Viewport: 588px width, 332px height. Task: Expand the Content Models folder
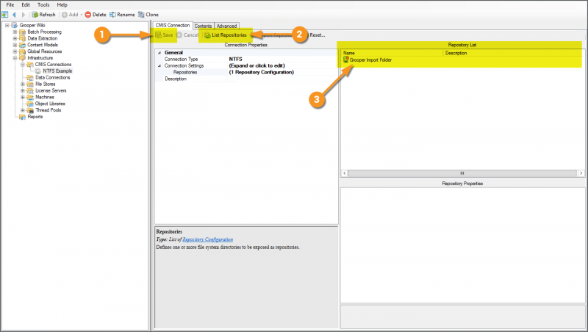click(15, 45)
